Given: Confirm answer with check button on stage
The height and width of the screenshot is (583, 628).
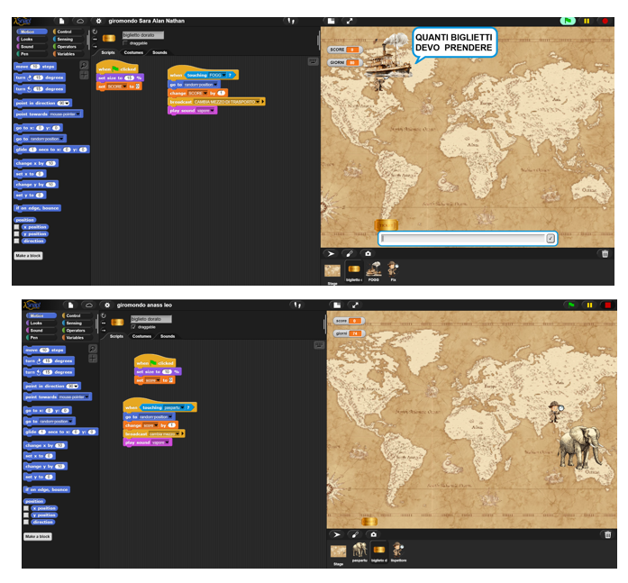Looking at the screenshot, I should (x=551, y=239).
